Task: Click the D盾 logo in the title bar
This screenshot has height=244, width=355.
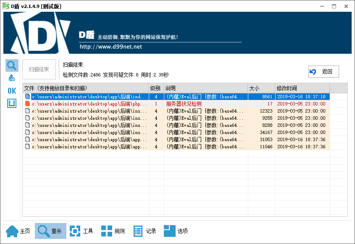Action: 6,6
